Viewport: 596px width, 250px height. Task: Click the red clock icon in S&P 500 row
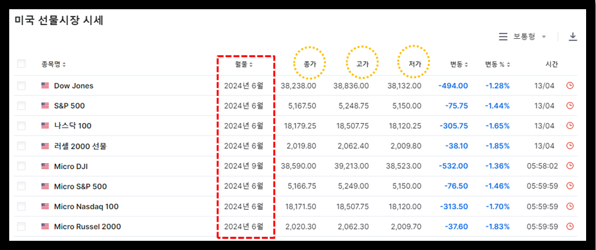tap(570, 106)
